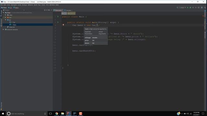
Task: Open the Tools menu
Action: tap(43, 5)
